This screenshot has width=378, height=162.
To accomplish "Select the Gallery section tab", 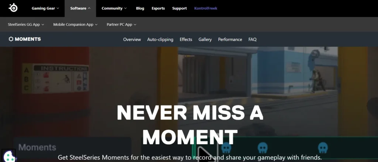I will point(205,39).
